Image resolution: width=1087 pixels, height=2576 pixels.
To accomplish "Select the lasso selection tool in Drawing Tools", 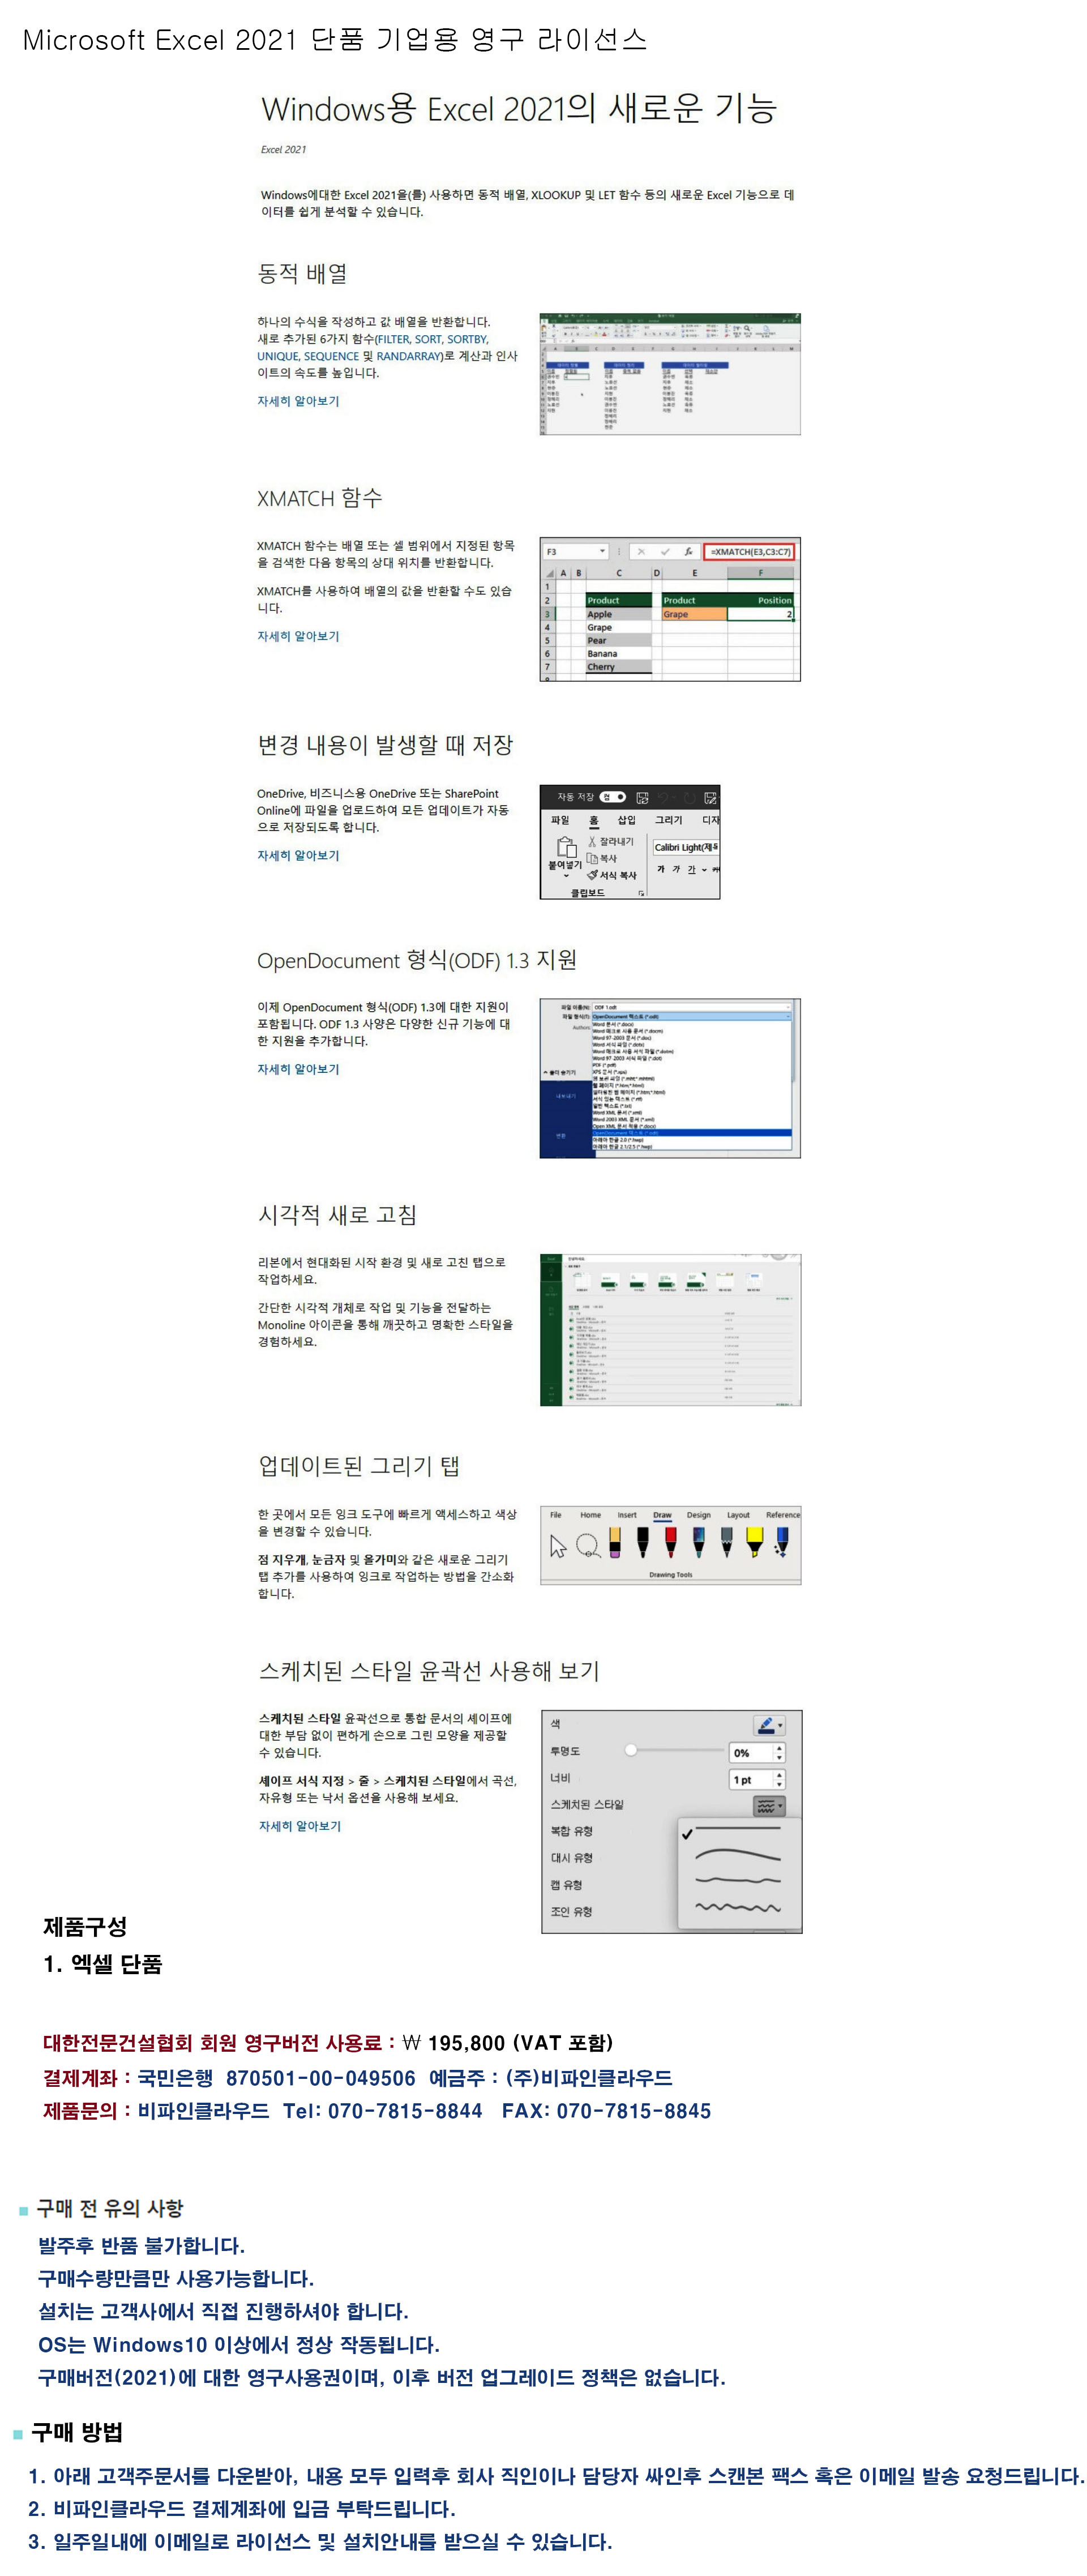I will coord(588,1546).
